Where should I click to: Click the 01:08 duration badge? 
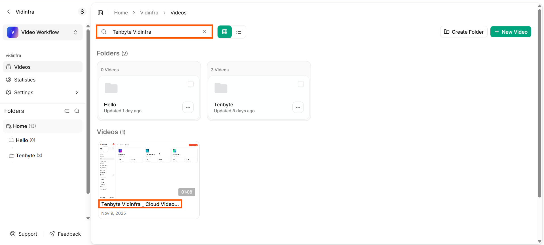tap(187, 192)
